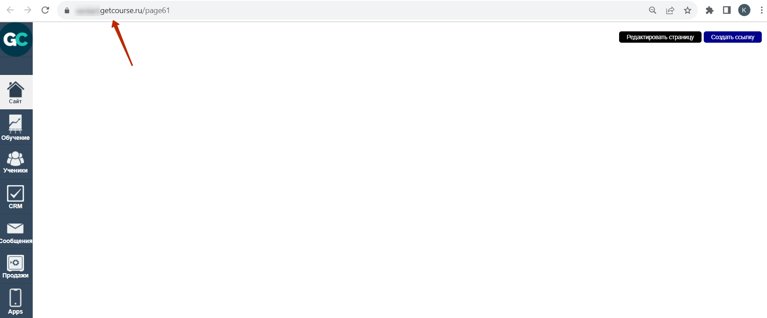Go to the Ученики students section
This screenshot has height=318, width=767.
[x=16, y=162]
